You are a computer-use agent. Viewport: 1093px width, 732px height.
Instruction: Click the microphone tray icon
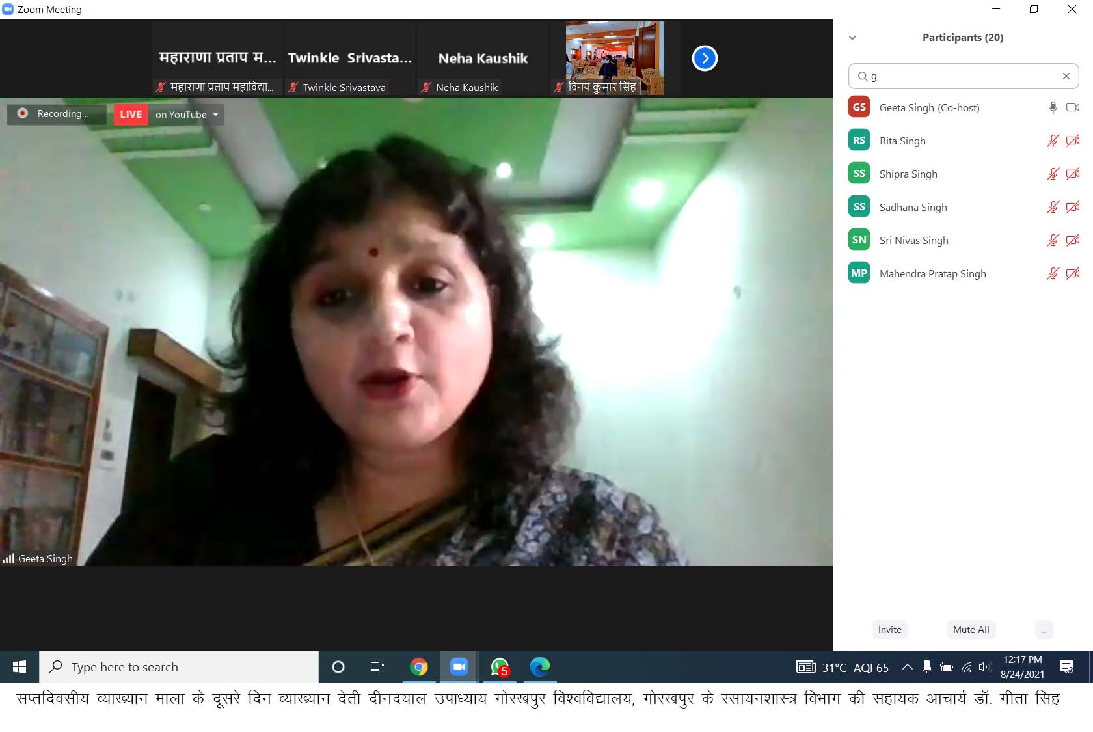point(926,667)
